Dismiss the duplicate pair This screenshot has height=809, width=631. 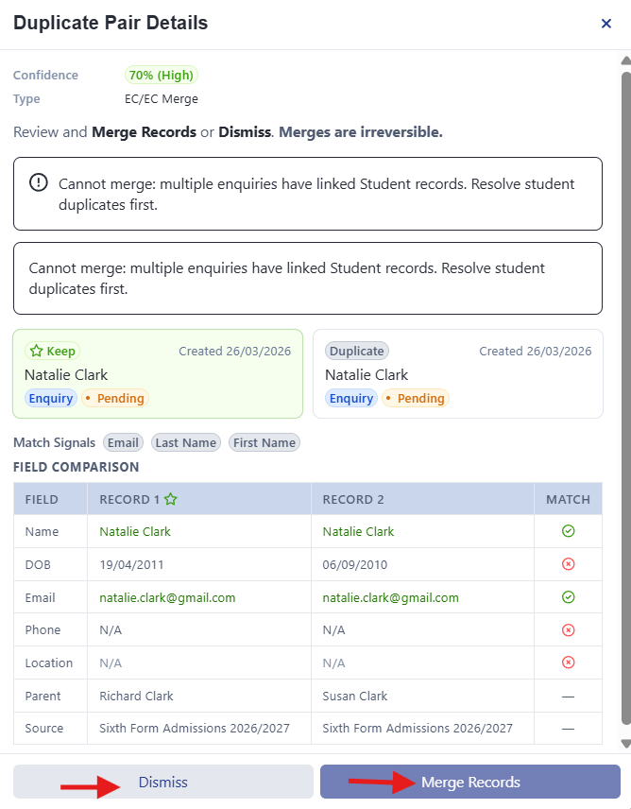tap(162, 782)
